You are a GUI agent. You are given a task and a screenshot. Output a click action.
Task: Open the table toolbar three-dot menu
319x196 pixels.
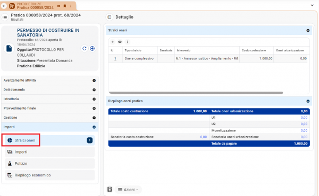coord(128,42)
